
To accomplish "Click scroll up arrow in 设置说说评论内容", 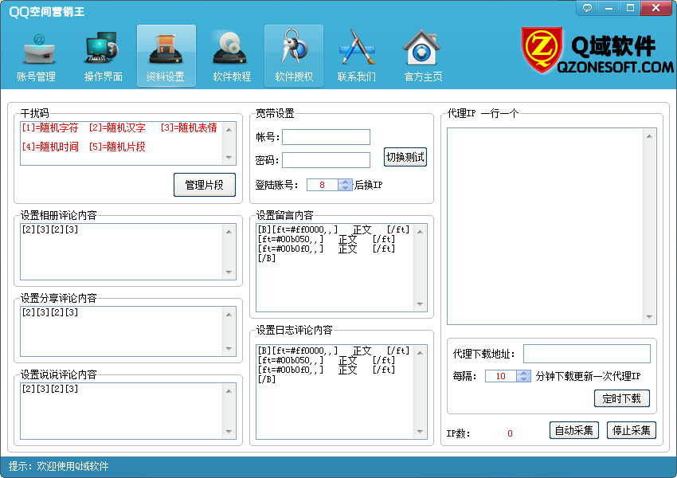I will [x=229, y=391].
